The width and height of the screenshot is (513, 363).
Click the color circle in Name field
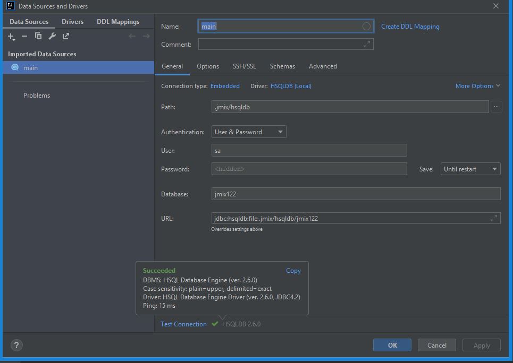pos(366,26)
